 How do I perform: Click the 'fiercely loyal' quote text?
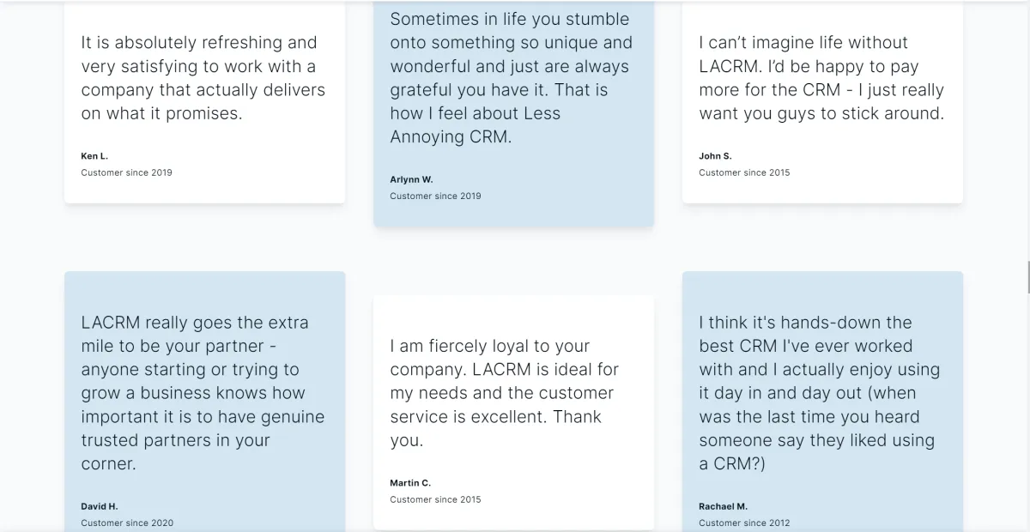(x=505, y=393)
